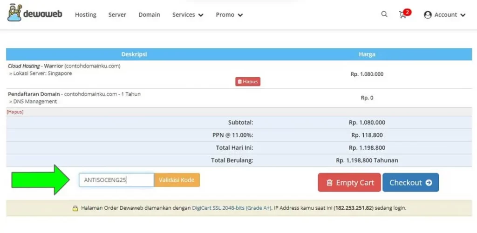Expand the Services dropdown menu
Image resolution: width=477 pixels, height=233 pixels.
(188, 14)
